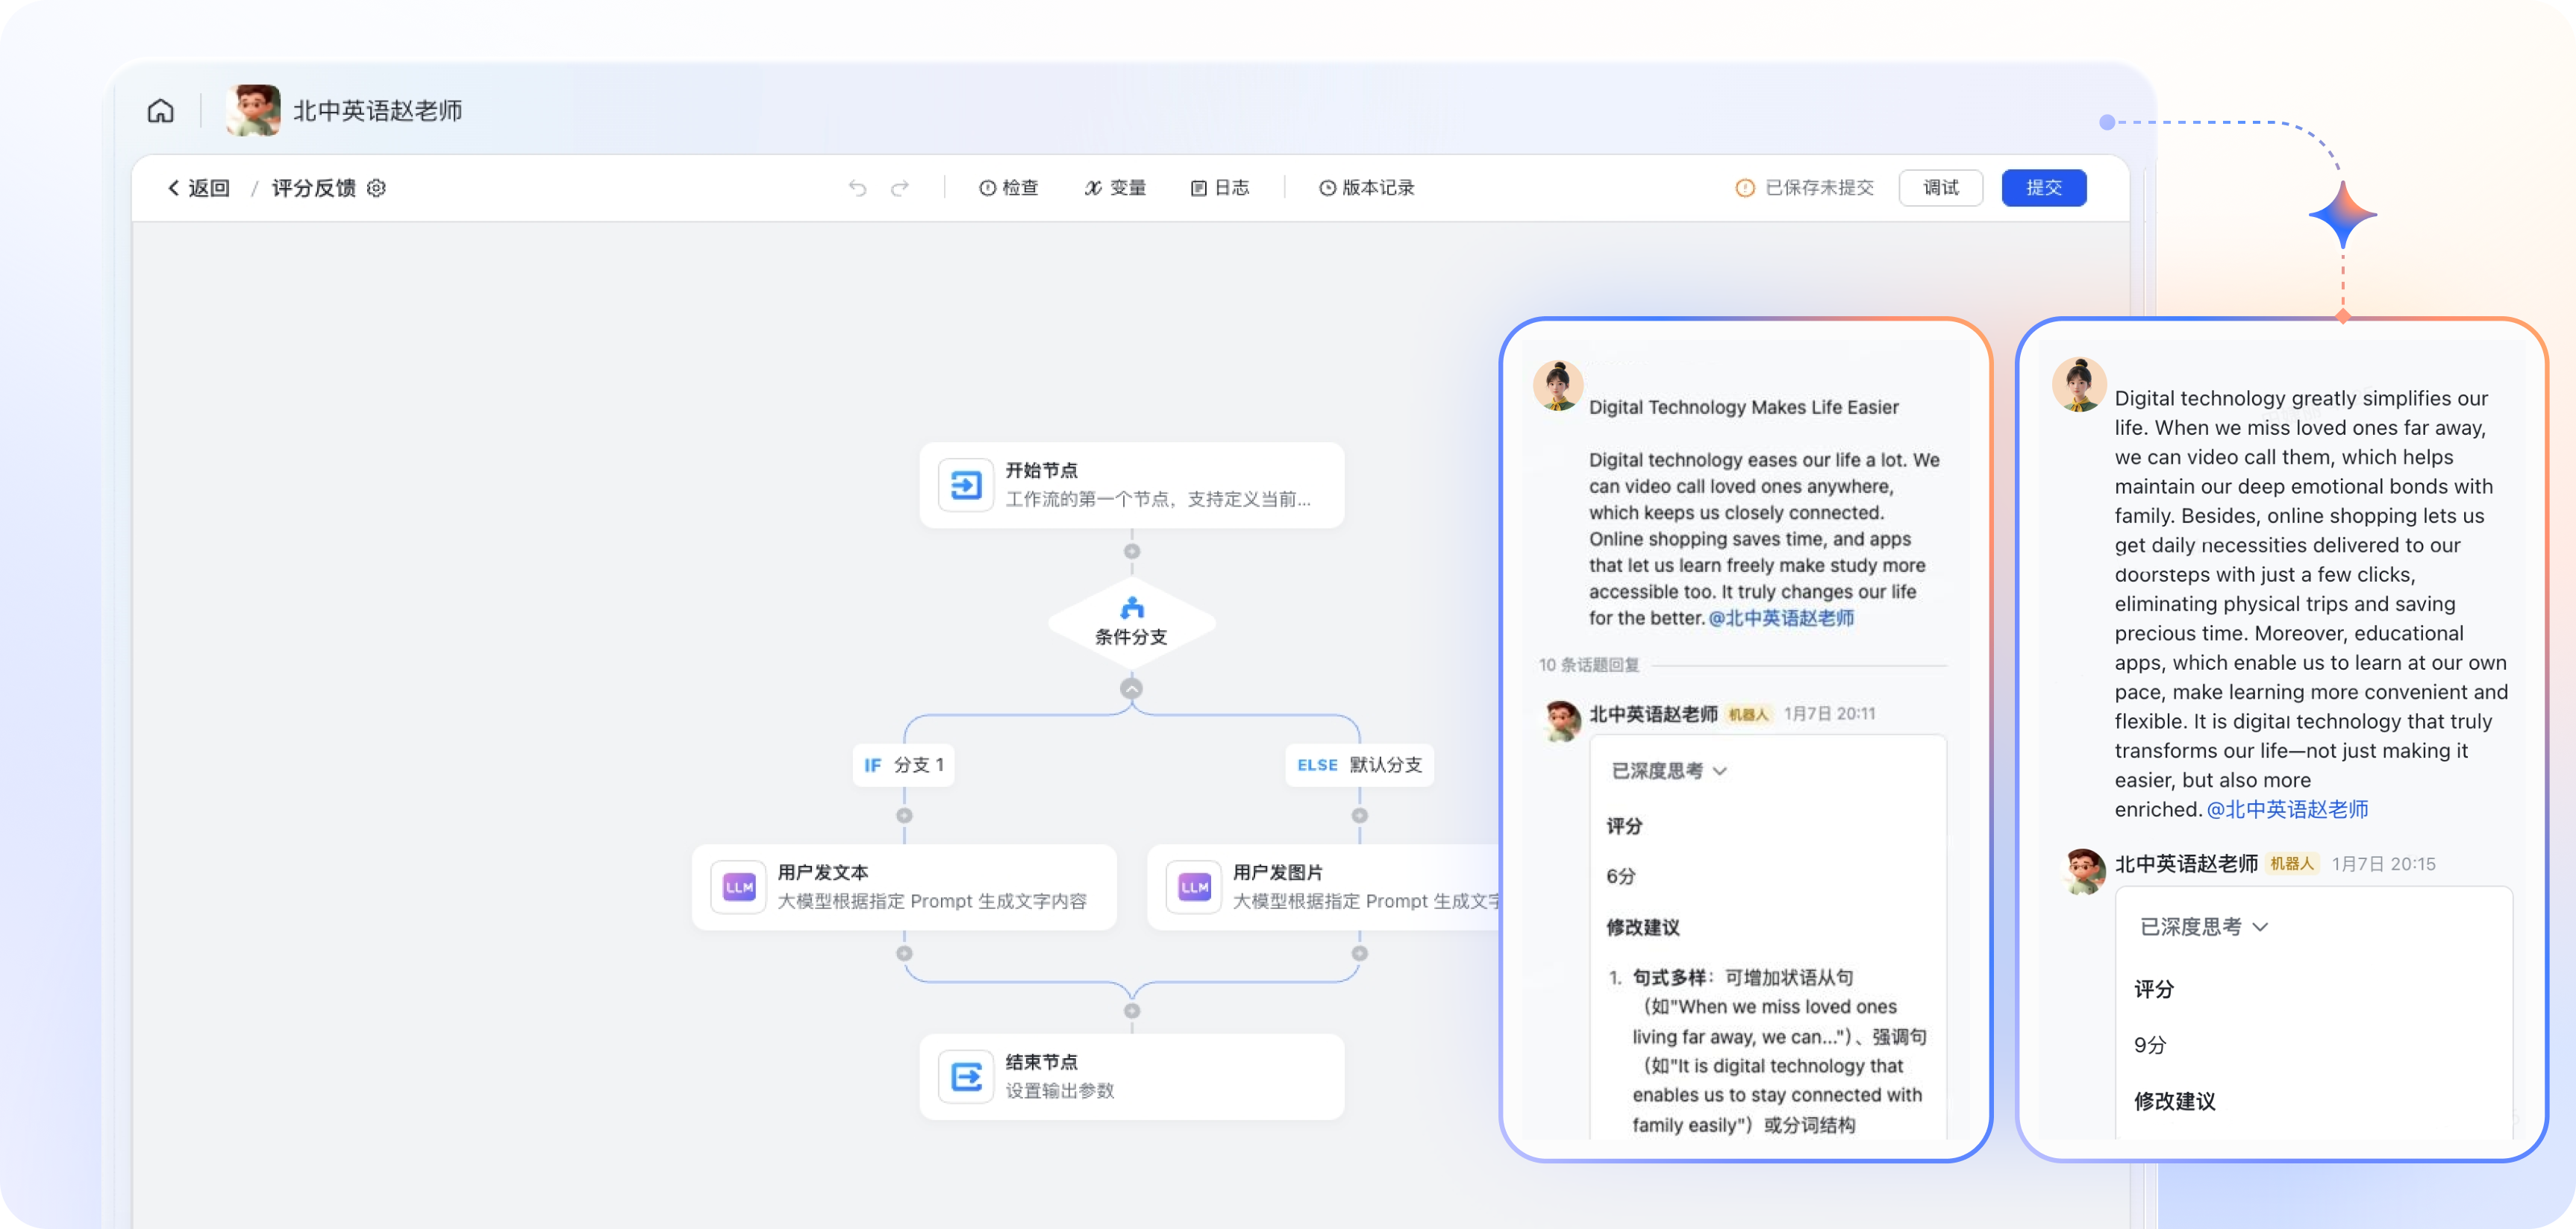Image resolution: width=2576 pixels, height=1229 pixels.
Task: Click 10 条话题回复 thread count
Action: pyautogui.click(x=1588, y=664)
